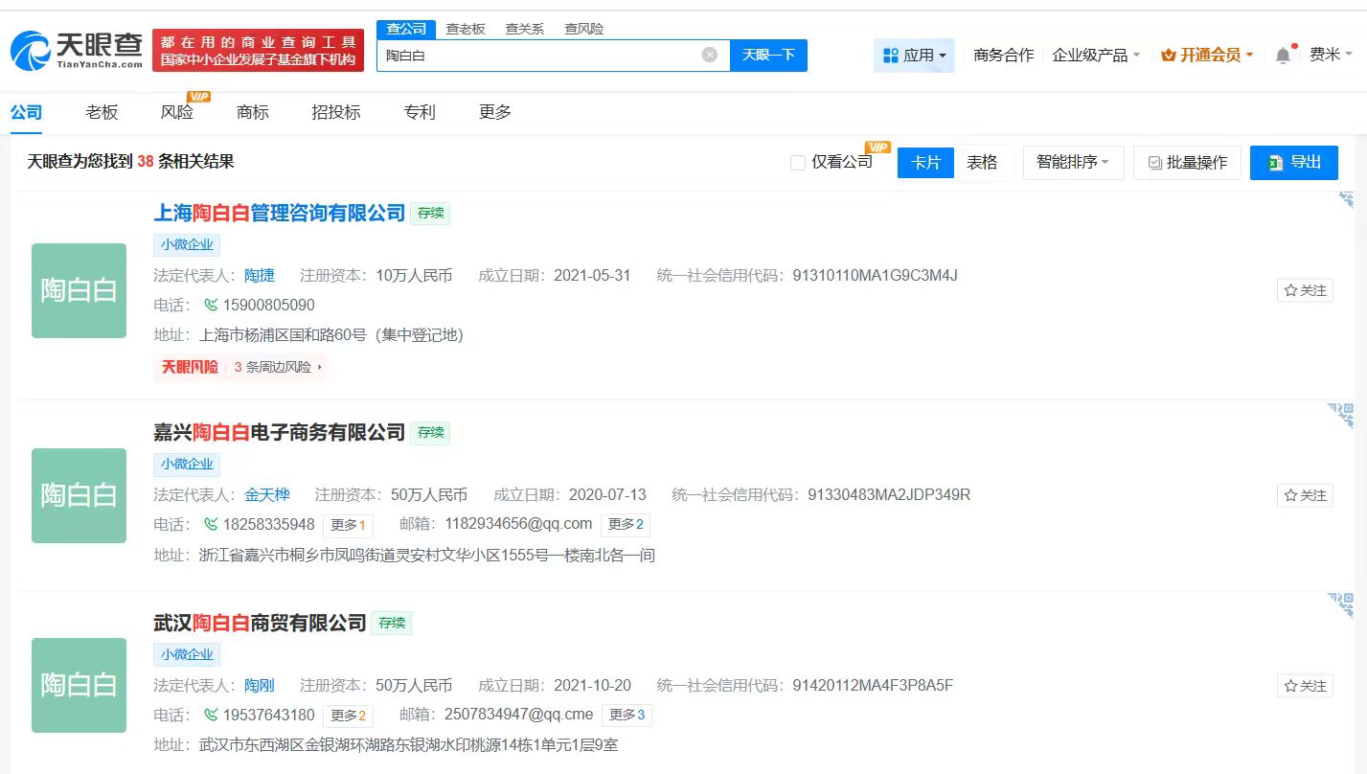1367x774 pixels.
Task: Follow 武汉陶白白商贸有限公司 with 关注
Action: 1305,686
